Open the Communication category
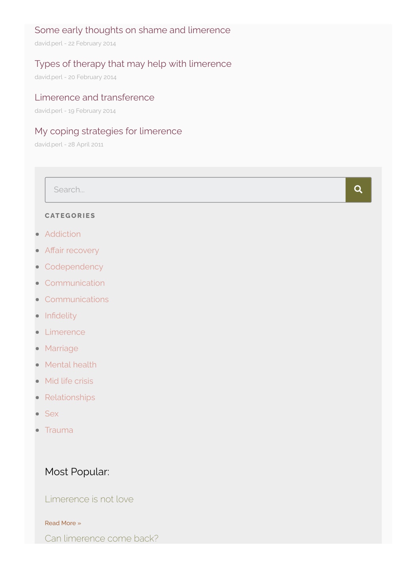 [x=75, y=283]
